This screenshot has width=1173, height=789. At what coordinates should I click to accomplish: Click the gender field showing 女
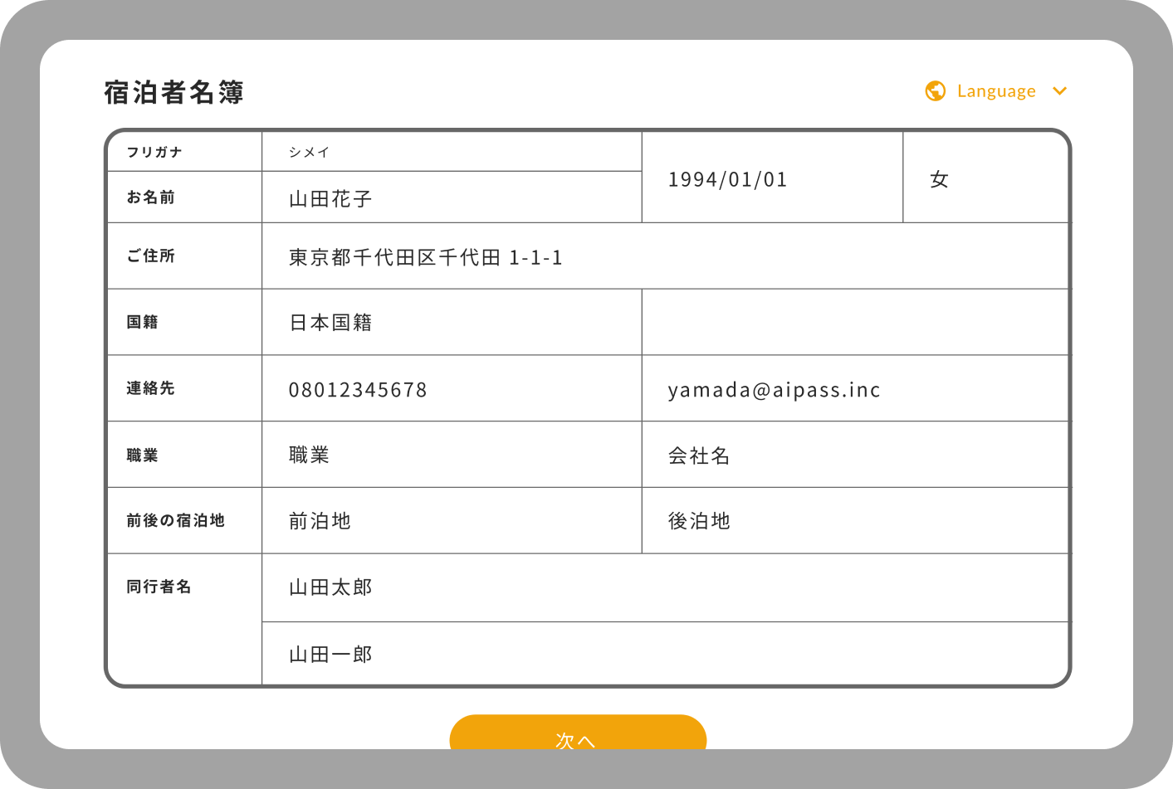coord(986,178)
